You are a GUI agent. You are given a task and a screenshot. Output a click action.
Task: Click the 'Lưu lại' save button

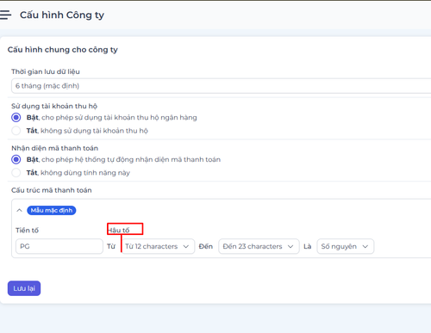(24, 288)
